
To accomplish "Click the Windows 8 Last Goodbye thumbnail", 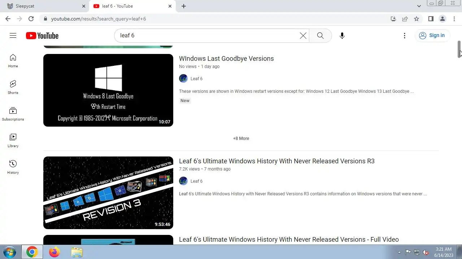I will tap(108, 90).
